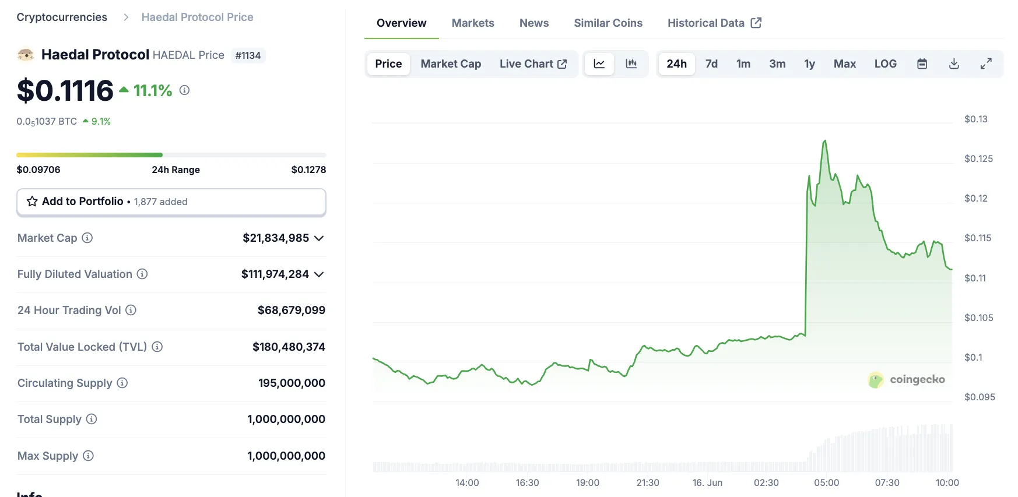Select the Max time range option
This screenshot has height=497, width=1018.
(844, 64)
